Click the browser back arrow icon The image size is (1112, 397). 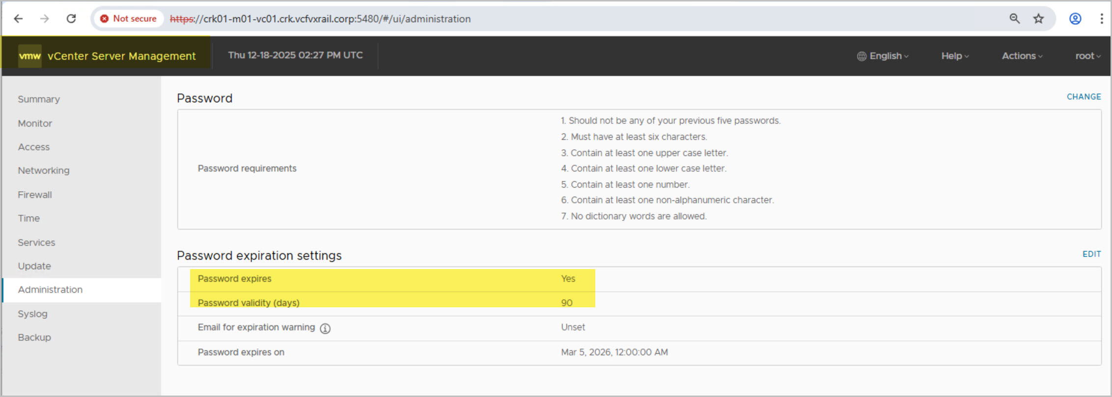click(x=19, y=19)
